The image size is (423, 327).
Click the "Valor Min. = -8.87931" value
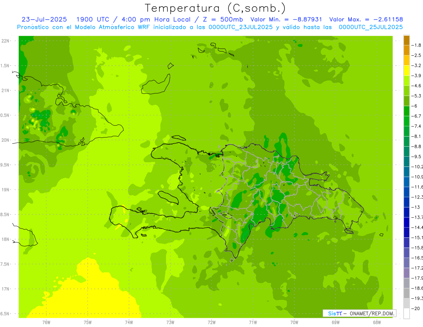(286, 19)
